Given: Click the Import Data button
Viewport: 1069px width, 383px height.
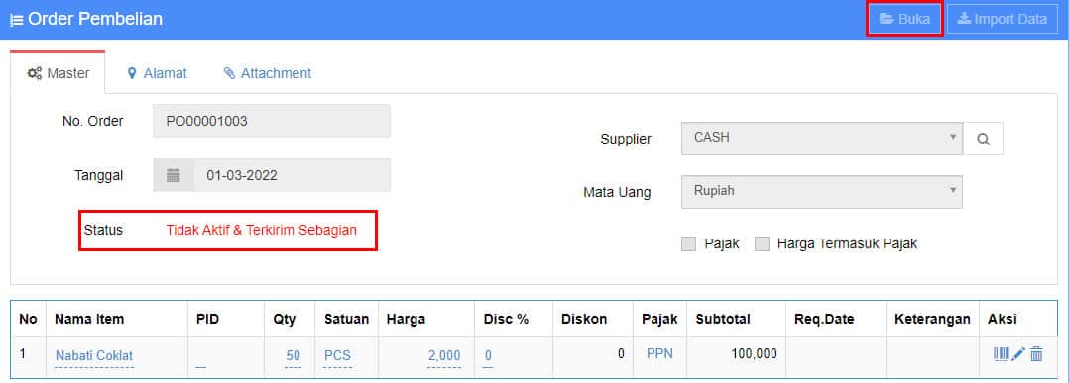Looking at the screenshot, I should [x=1003, y=19].
